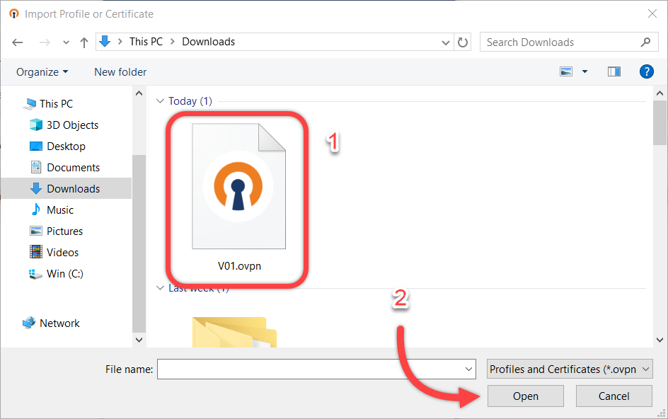Image resolution: width=668 pixels, height=419 pixels.
Task: Click New folder in the toolbar
Action: (x=120, y=72)
